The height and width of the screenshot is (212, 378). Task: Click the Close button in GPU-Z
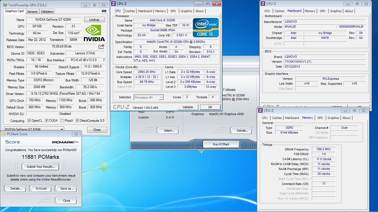97,130
